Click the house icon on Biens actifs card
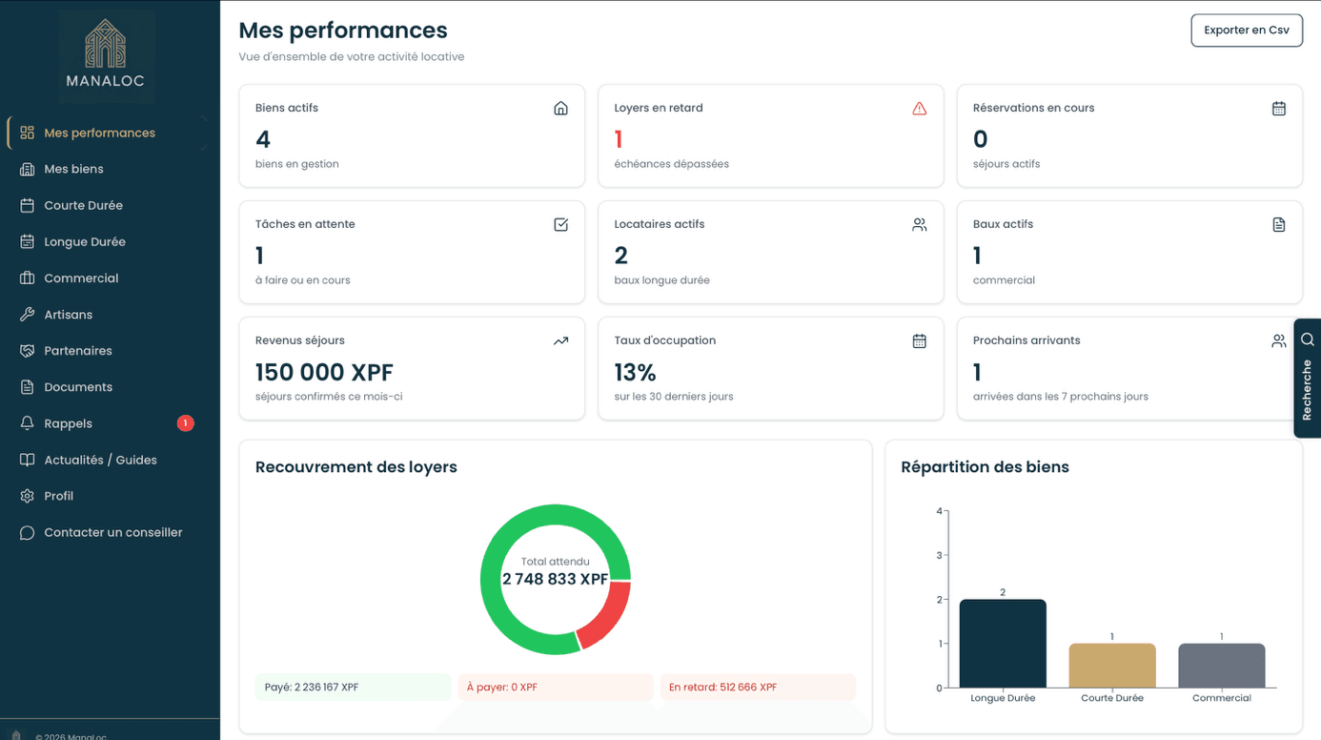 tap(560, 109)
